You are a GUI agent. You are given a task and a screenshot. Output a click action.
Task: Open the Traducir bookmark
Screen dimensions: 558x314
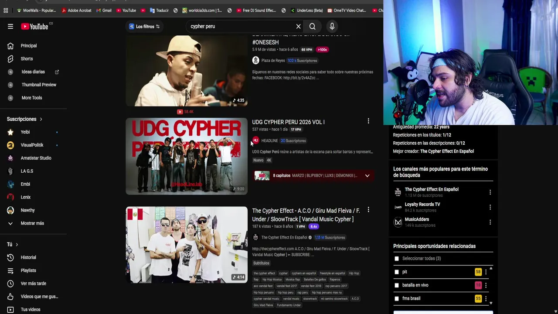[x=159, y=10]
